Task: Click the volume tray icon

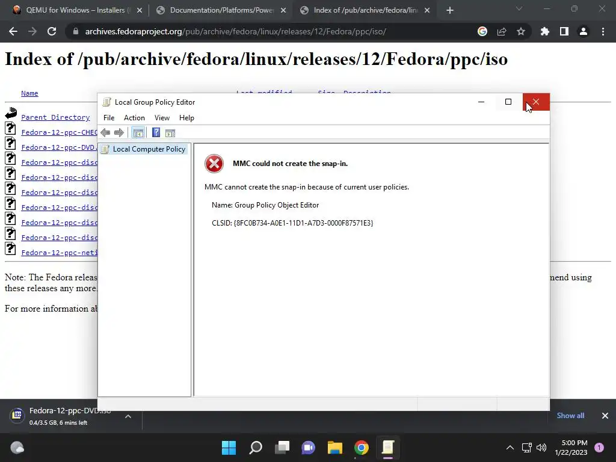Action: click(x=541, y=448)
